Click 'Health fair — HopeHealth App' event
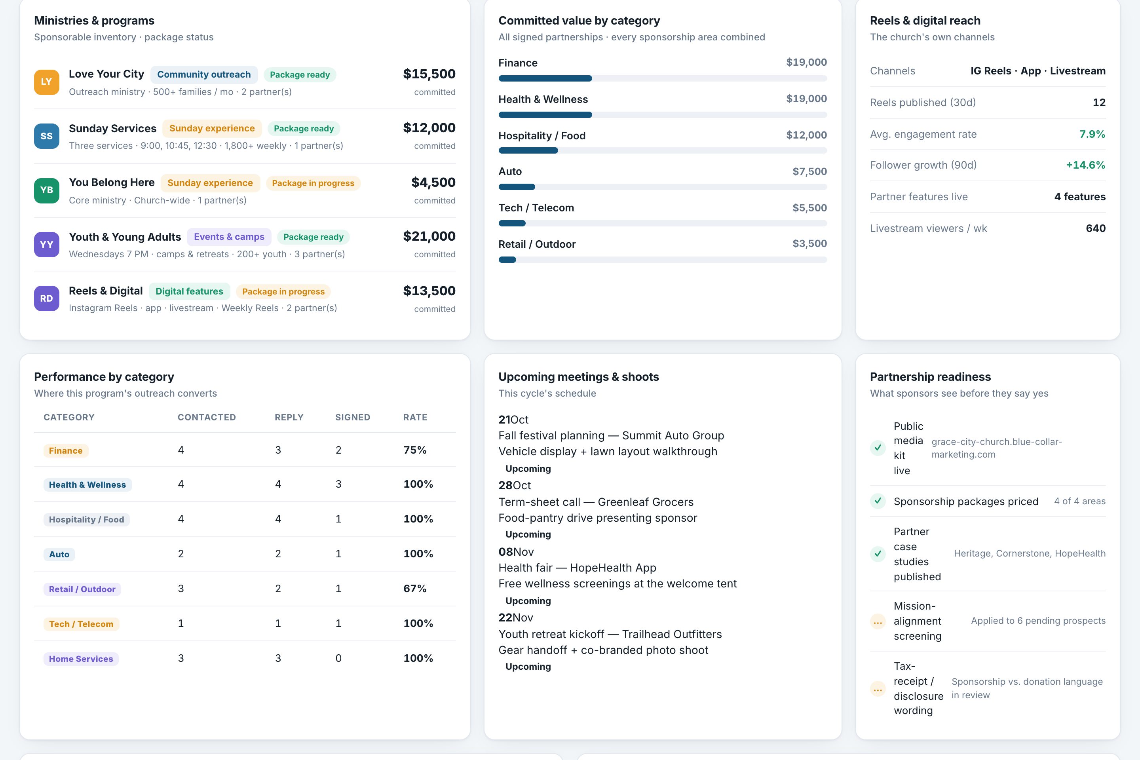The width and height of the screenshot is (1140, 760). (x=577, y=568)
